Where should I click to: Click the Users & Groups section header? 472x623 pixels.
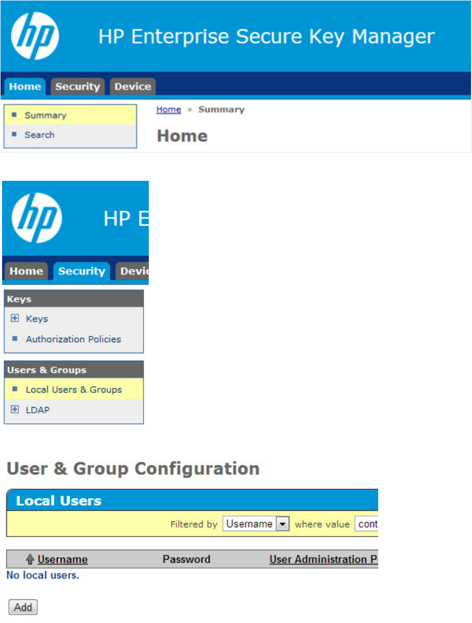click(74, 369)
